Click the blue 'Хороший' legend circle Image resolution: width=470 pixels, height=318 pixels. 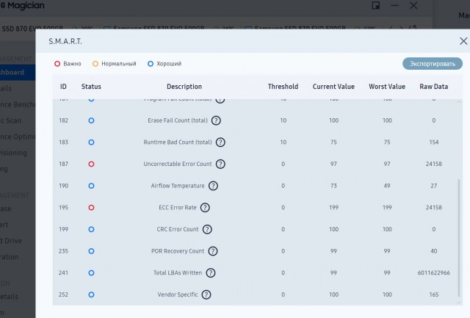pos(151,64)
